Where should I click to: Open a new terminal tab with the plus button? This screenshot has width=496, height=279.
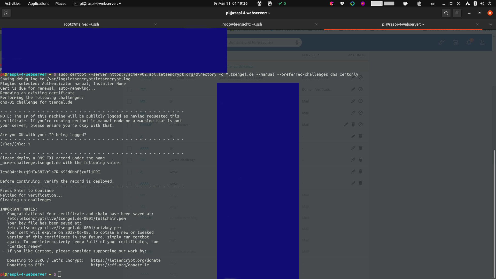pos(6,13)
